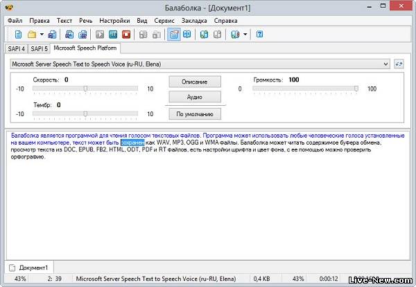The image size is (416, 287).
Task: Open the Файл menu
Action: point(15,21)
